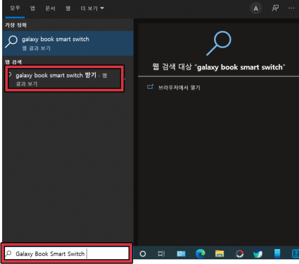The height and width of the screenshot is (264, 299).
Task: Select best match galaxy book smart switch
Action: [68, 44]
